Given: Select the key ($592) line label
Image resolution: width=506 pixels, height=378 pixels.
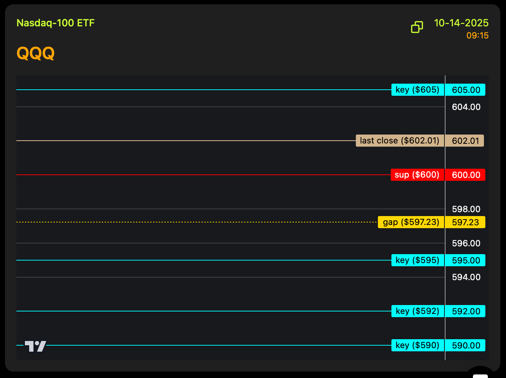Looking at the screenshot, I should click(x=417, y=311).
